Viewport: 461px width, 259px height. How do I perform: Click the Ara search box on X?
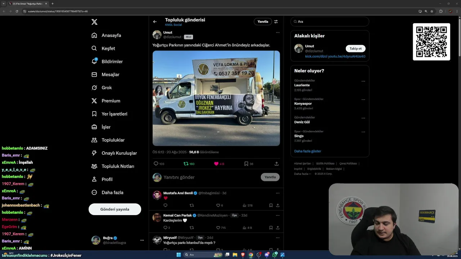pyautogui.click(x=330, y=22)
